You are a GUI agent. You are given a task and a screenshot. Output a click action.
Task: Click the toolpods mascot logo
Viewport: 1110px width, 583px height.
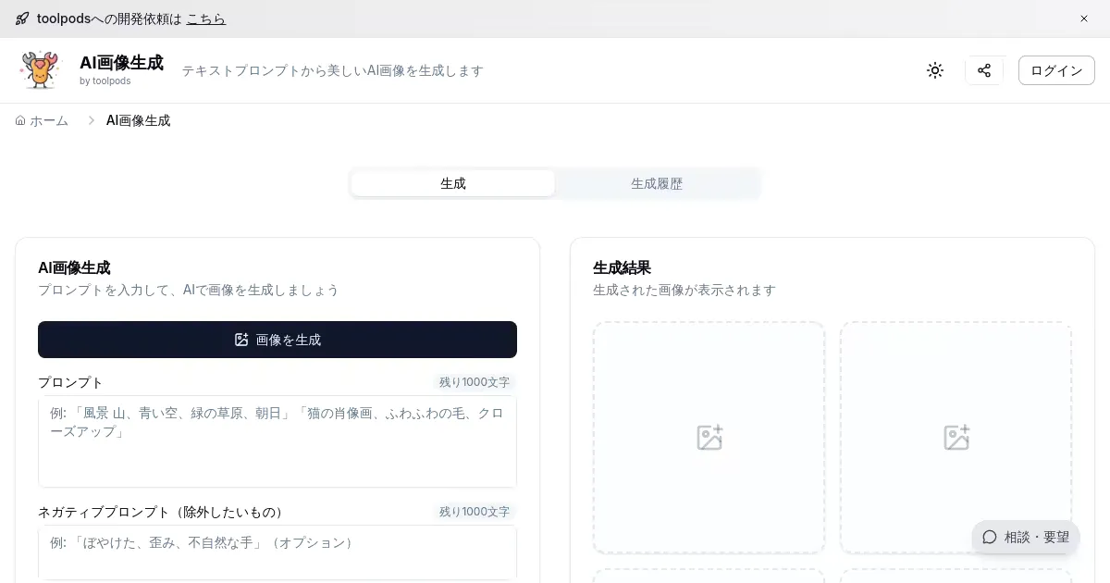click(40, 70)
